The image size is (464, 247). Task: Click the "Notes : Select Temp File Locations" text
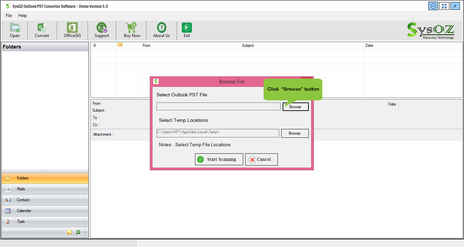[x=195, y=145]
